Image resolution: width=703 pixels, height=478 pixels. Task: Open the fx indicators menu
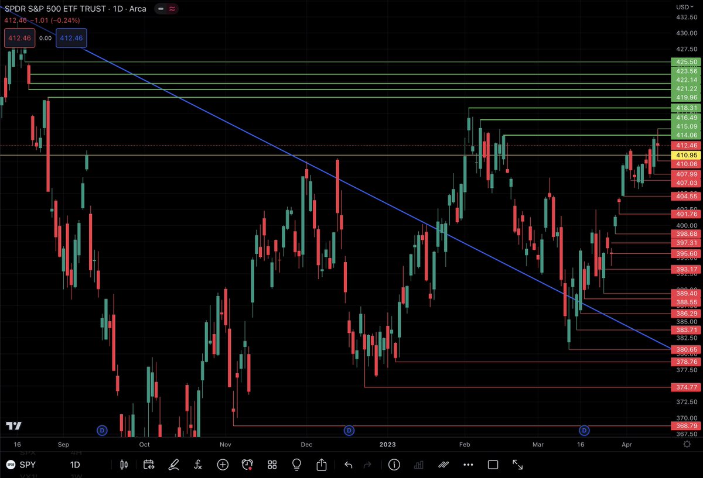coord(198,465)
